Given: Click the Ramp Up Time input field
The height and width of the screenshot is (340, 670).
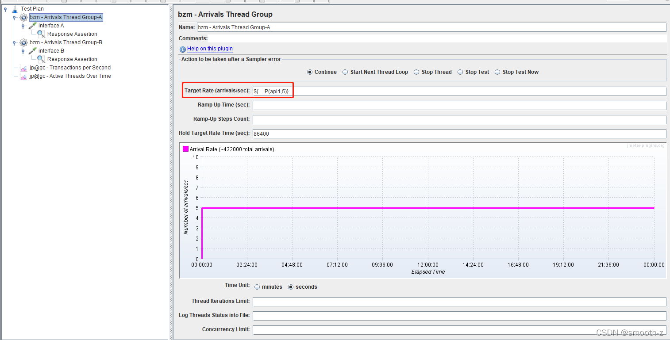Looking at the screenshot, I should [x=459, y=106].
